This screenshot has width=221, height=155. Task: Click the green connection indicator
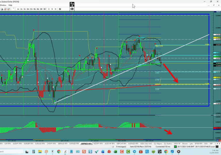coord(175,147)
